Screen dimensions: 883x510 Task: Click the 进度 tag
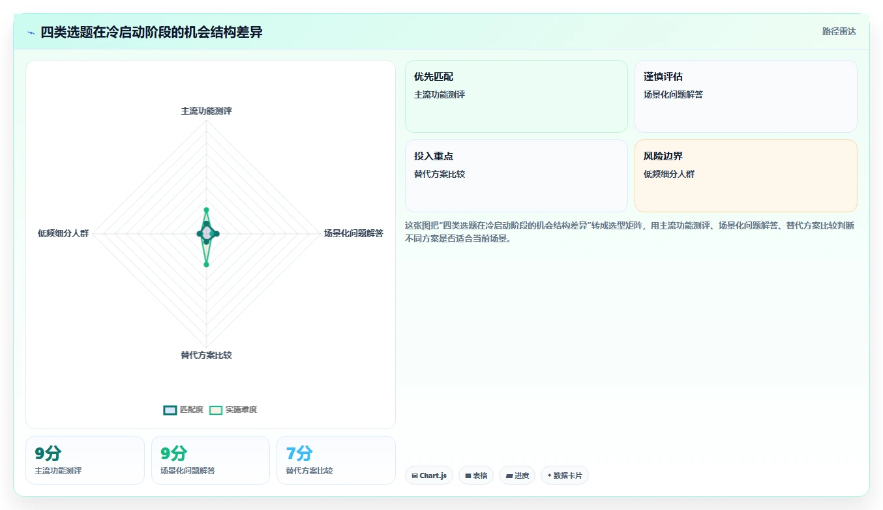(517, 475)
